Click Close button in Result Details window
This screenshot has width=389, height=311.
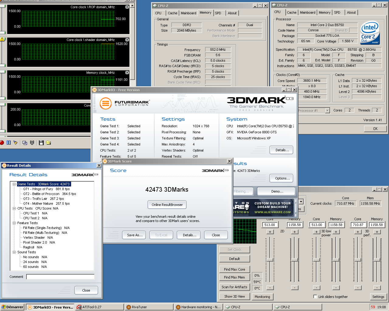86,290
